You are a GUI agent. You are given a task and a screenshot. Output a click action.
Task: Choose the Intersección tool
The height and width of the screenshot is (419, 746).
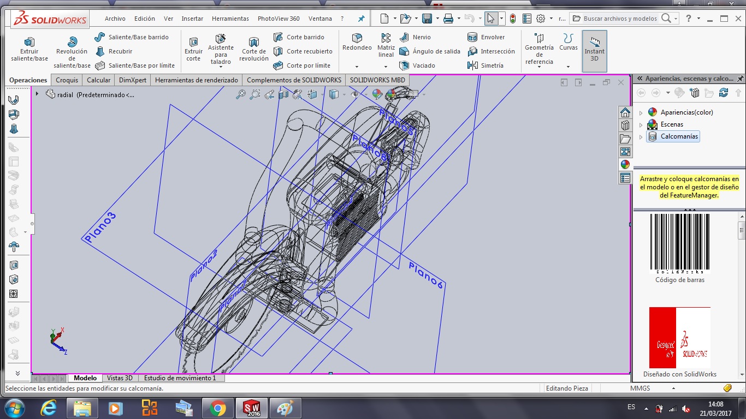tap(491, 51)
